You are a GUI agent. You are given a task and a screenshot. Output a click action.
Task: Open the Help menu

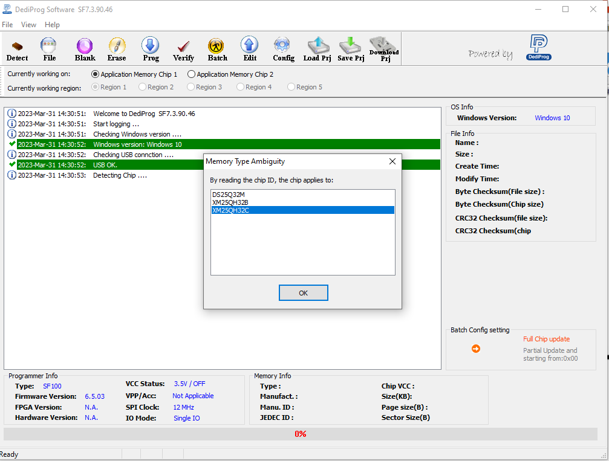(x=52, y=25)
